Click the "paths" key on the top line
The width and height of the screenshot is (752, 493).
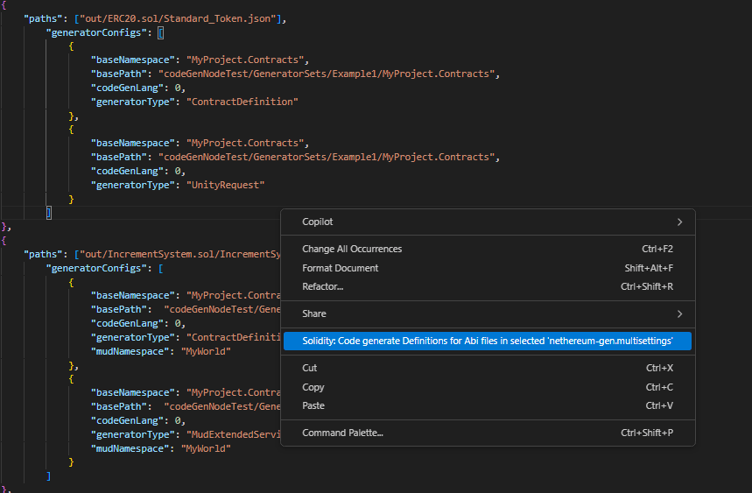point(44,18)
